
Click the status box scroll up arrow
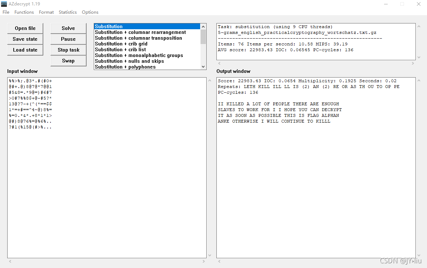point(419,26)
